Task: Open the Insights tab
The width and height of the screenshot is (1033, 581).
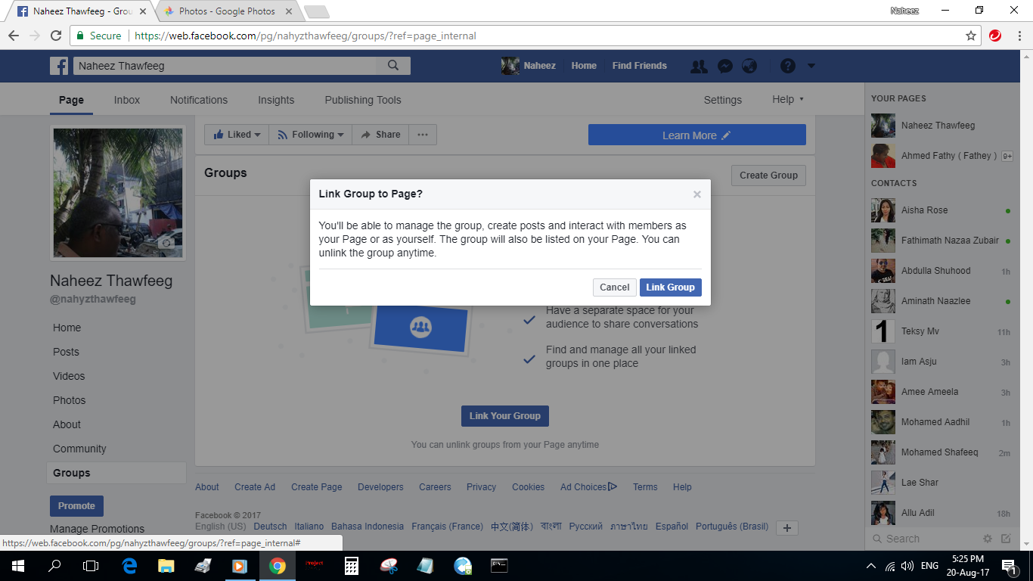Action: (x=276, y=100)
